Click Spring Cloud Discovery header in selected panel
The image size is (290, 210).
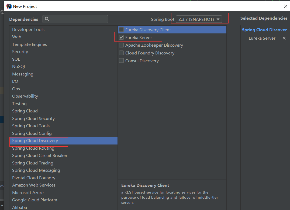click(x=264, y=30)
